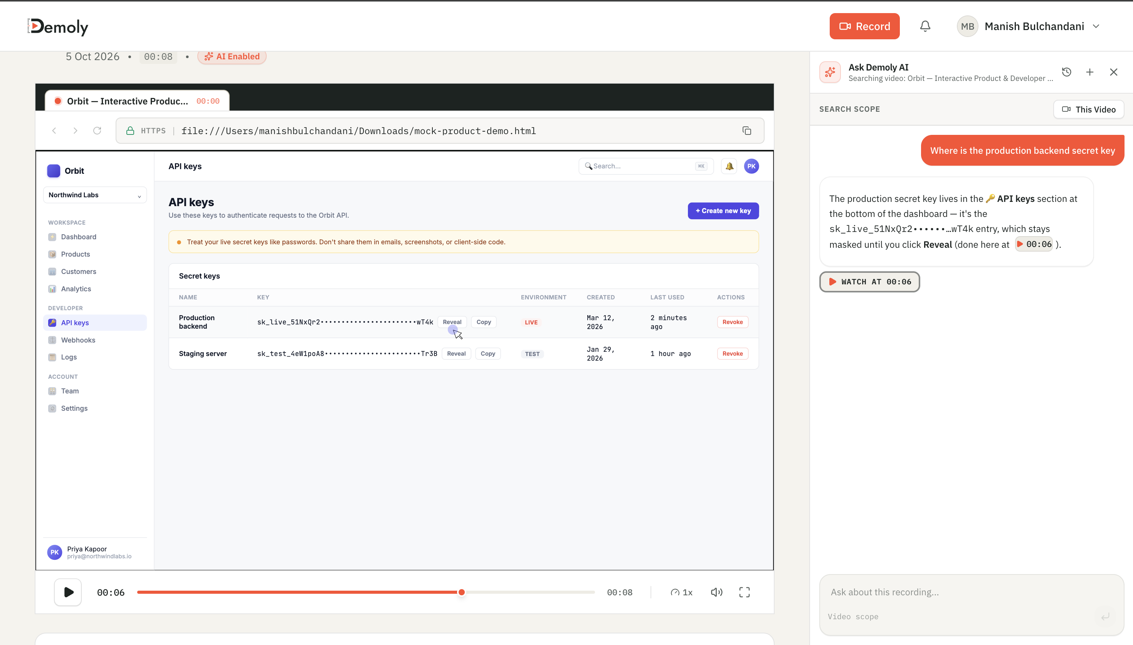Open the Manish Bulchandani account dropdown
Image resolution: width=1133 pixels, height=645 pixels.
[x=1028, y=26]
